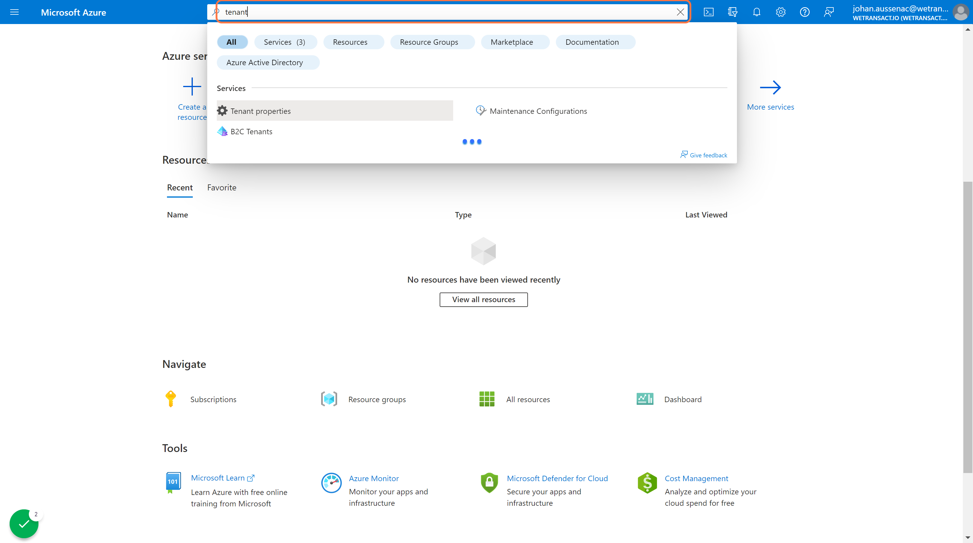Click the Type column header

coord(463,215)
